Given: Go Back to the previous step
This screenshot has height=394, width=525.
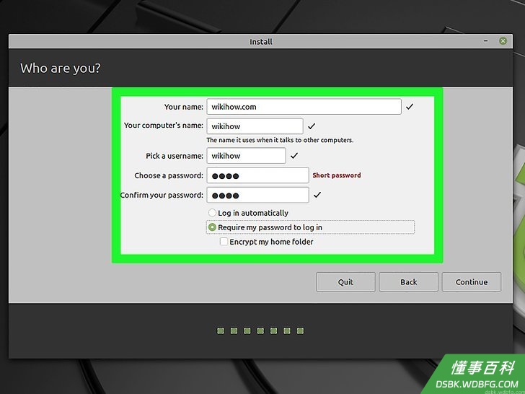Looking at the screenshot, I should coord(408,281).
